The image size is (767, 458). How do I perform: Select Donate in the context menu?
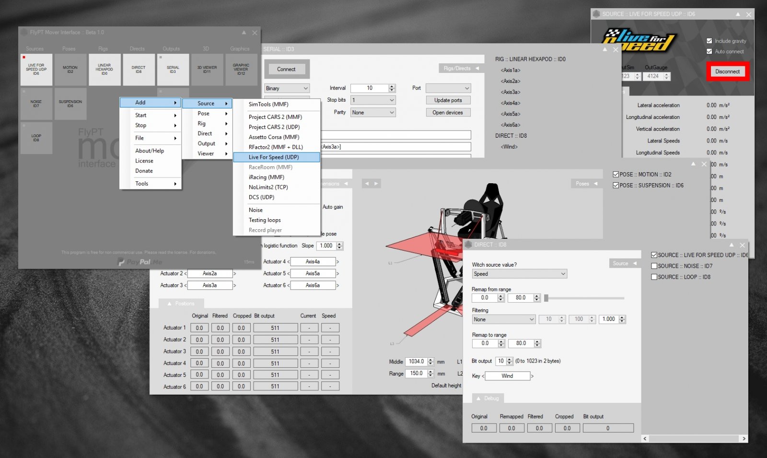point(151,171)
